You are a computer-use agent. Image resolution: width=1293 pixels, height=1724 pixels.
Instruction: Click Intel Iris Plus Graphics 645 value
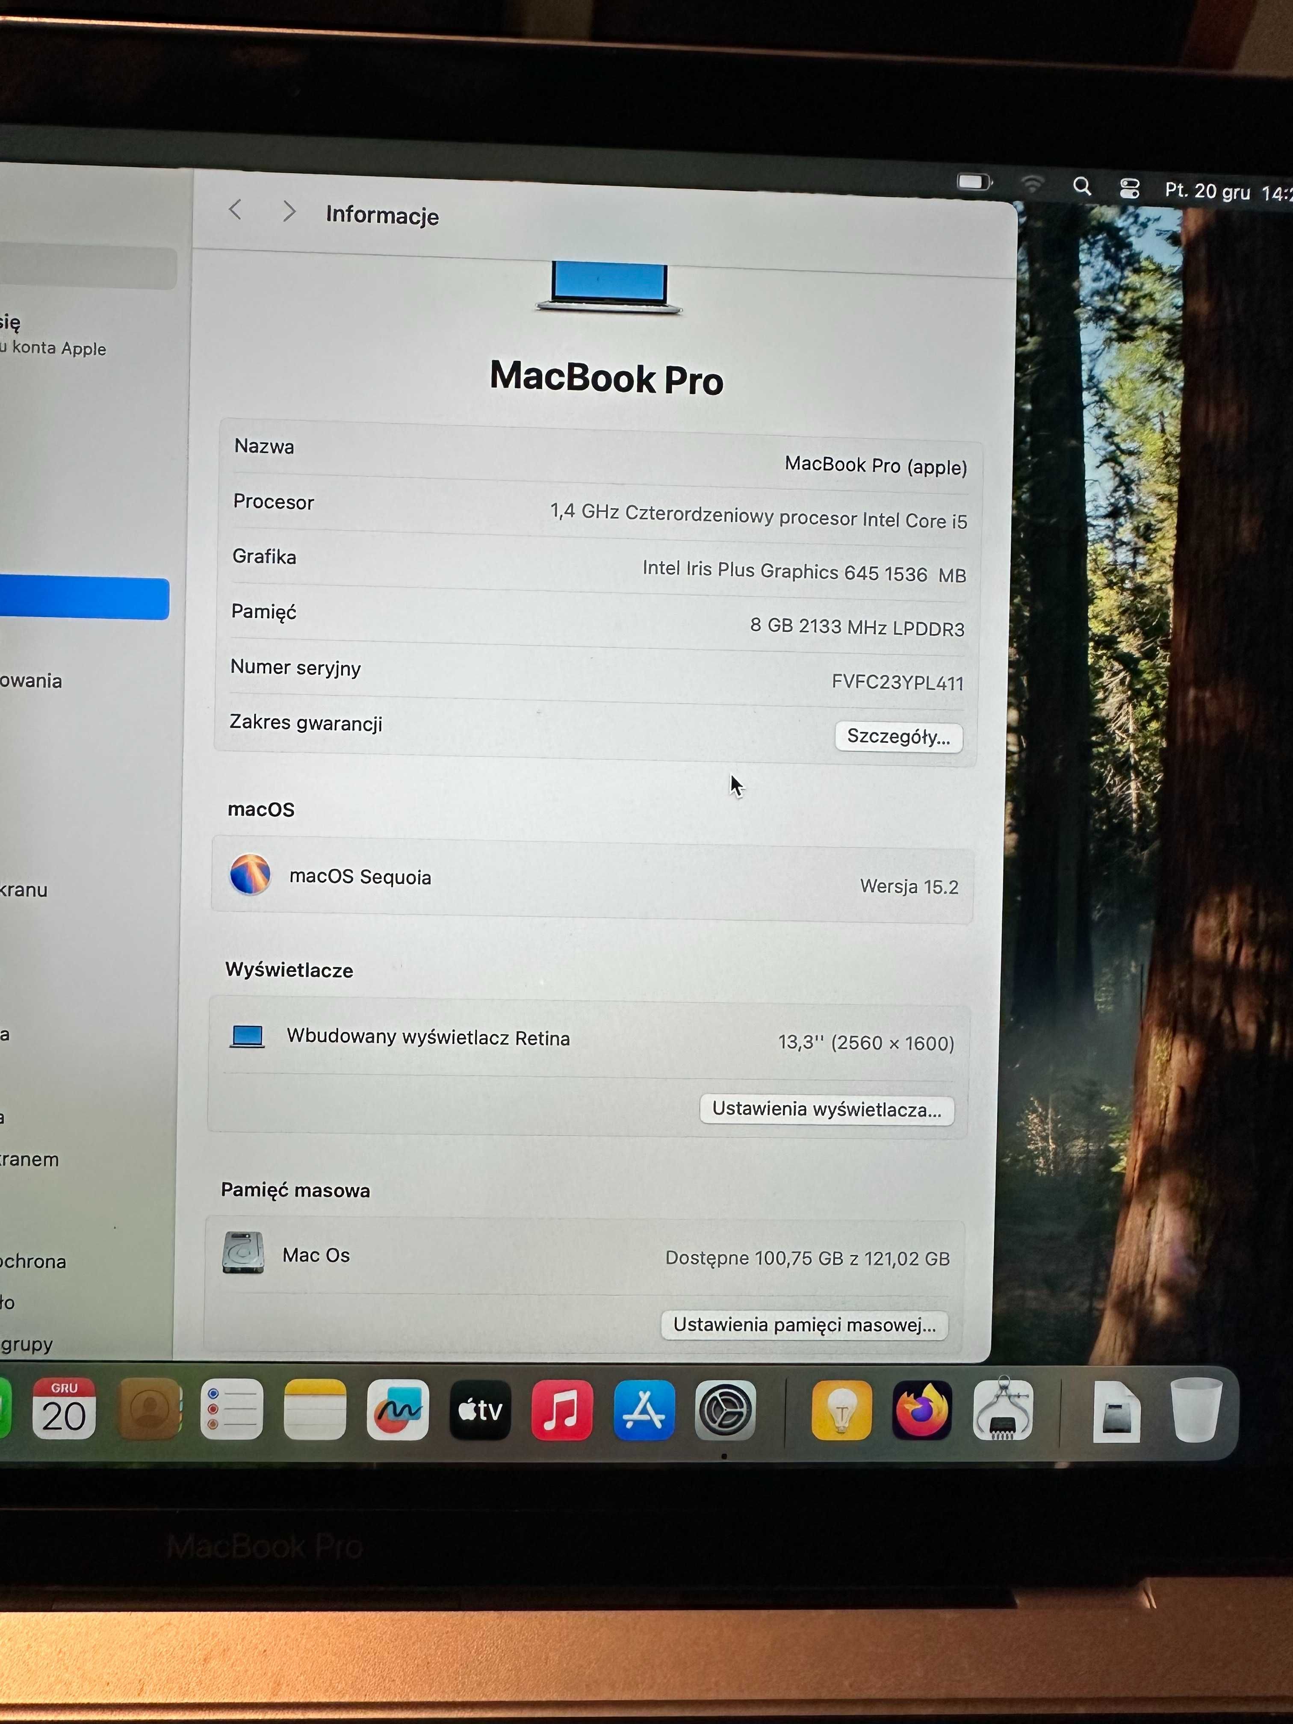pyautogui.click(x=804, y=571)
